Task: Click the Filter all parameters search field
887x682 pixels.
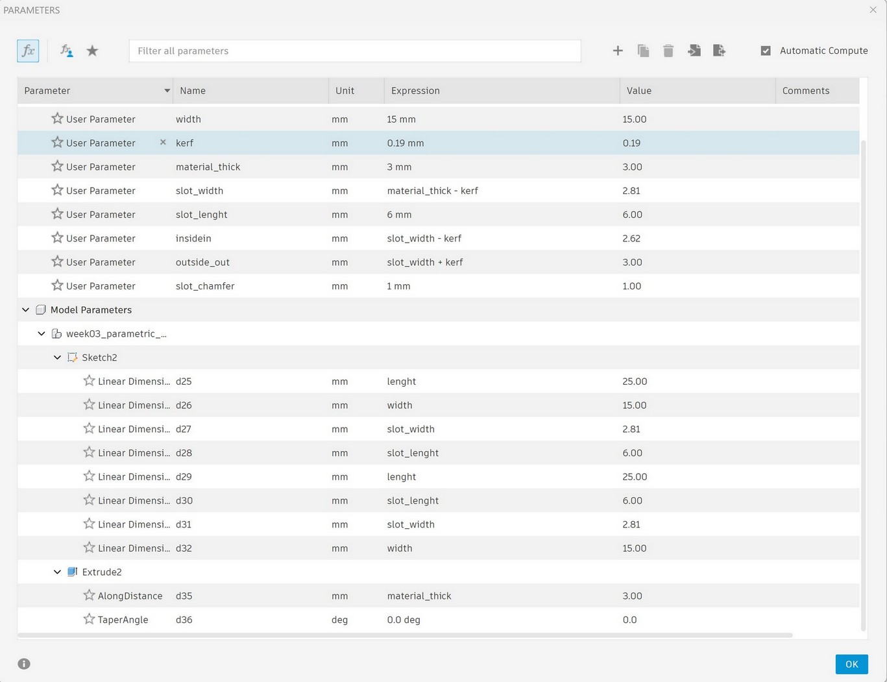Action: [x=355, y=51]
